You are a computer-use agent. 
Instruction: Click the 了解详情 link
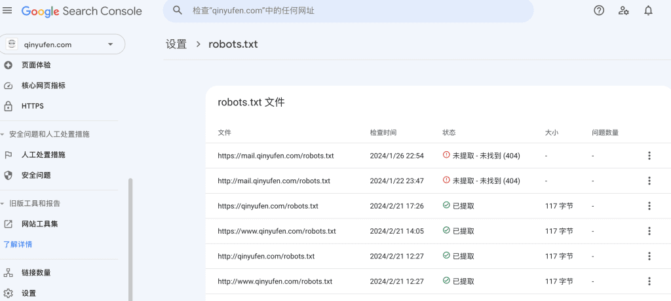tap(18, 244)
